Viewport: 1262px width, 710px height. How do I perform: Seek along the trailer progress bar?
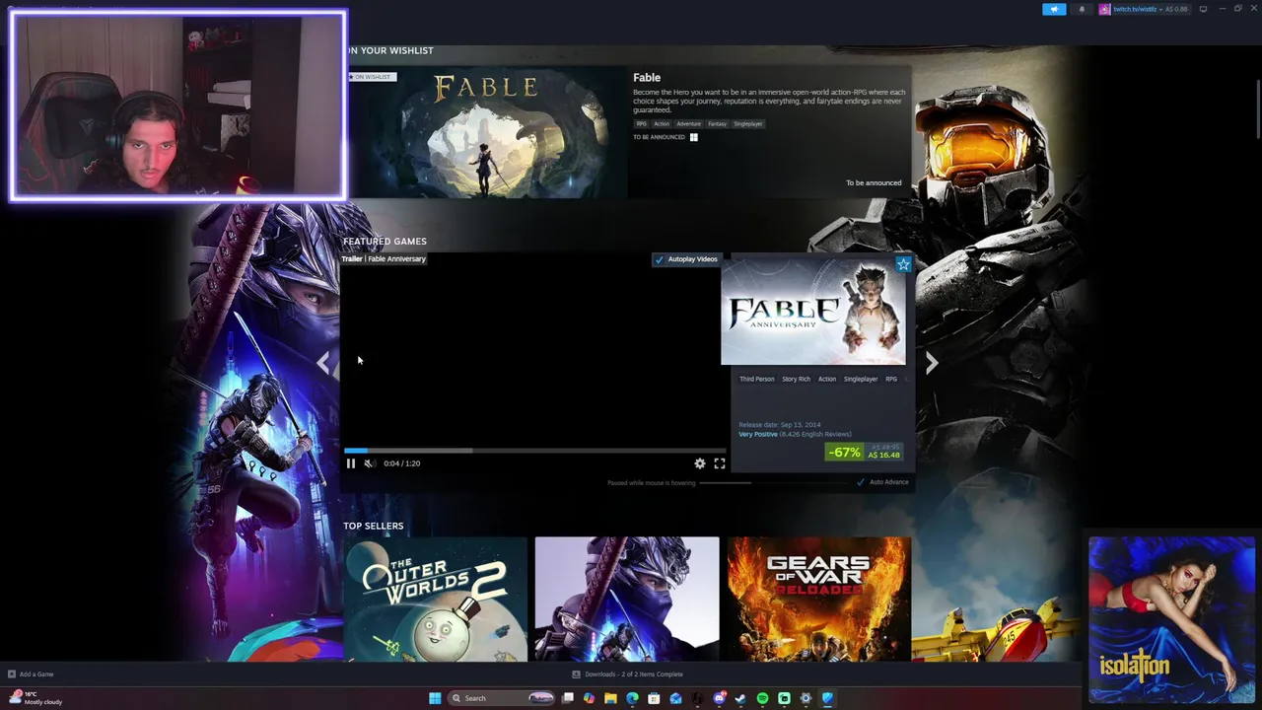pyautogui.click(x=534, y=451)
